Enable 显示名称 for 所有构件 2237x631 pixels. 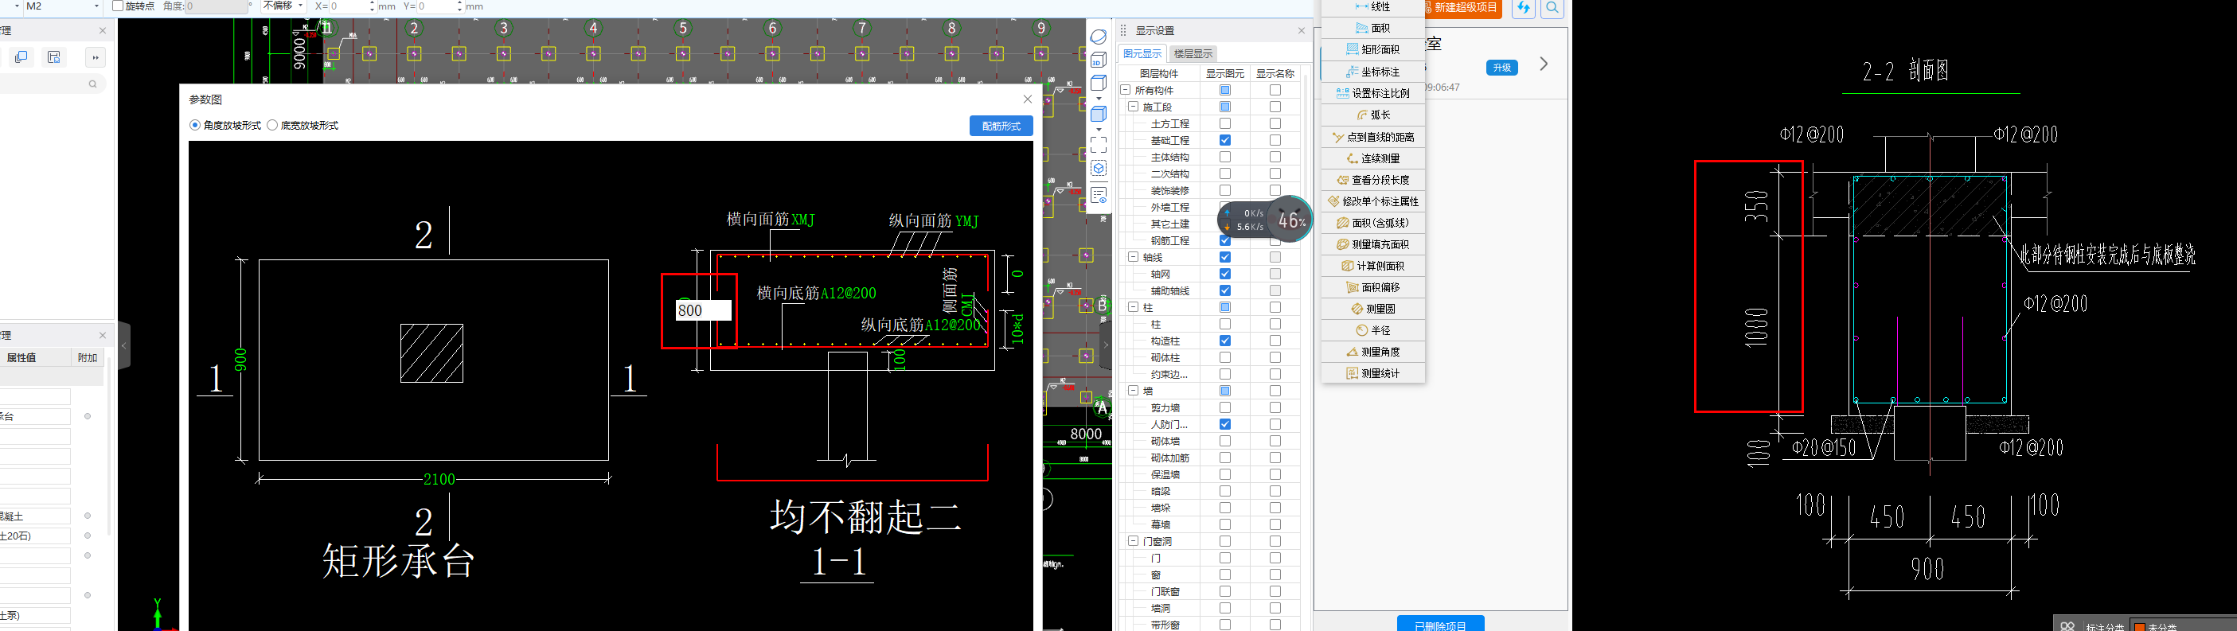[x=1275, y=90]
